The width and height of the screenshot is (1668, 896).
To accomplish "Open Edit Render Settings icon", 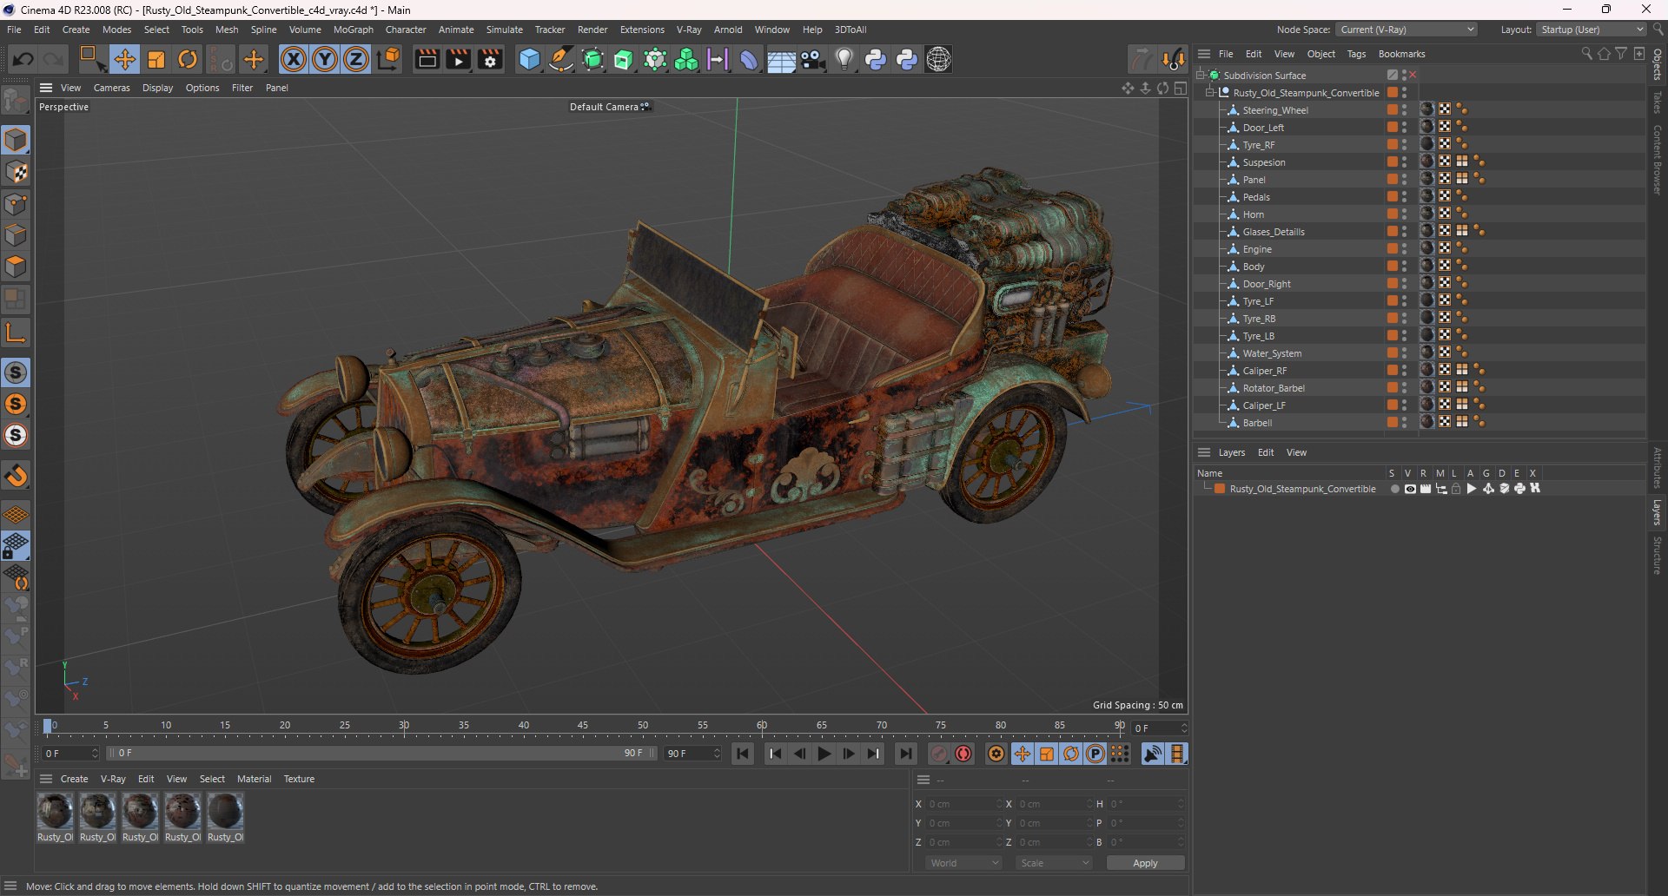I will click(x=490, y=59).
